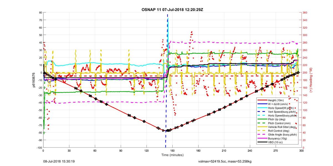Select the volmax=52419.5cc, mass=53.258kg annotation
Image resolution: width=333 pixels, height=166 pixels.
point(225,161)
